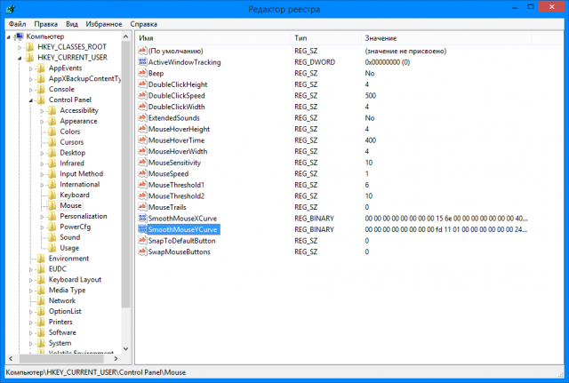The width and height of the screenshot is (569, 383).
Task: Select the ExtendedSounds value name
Action: tap(174, 118)
